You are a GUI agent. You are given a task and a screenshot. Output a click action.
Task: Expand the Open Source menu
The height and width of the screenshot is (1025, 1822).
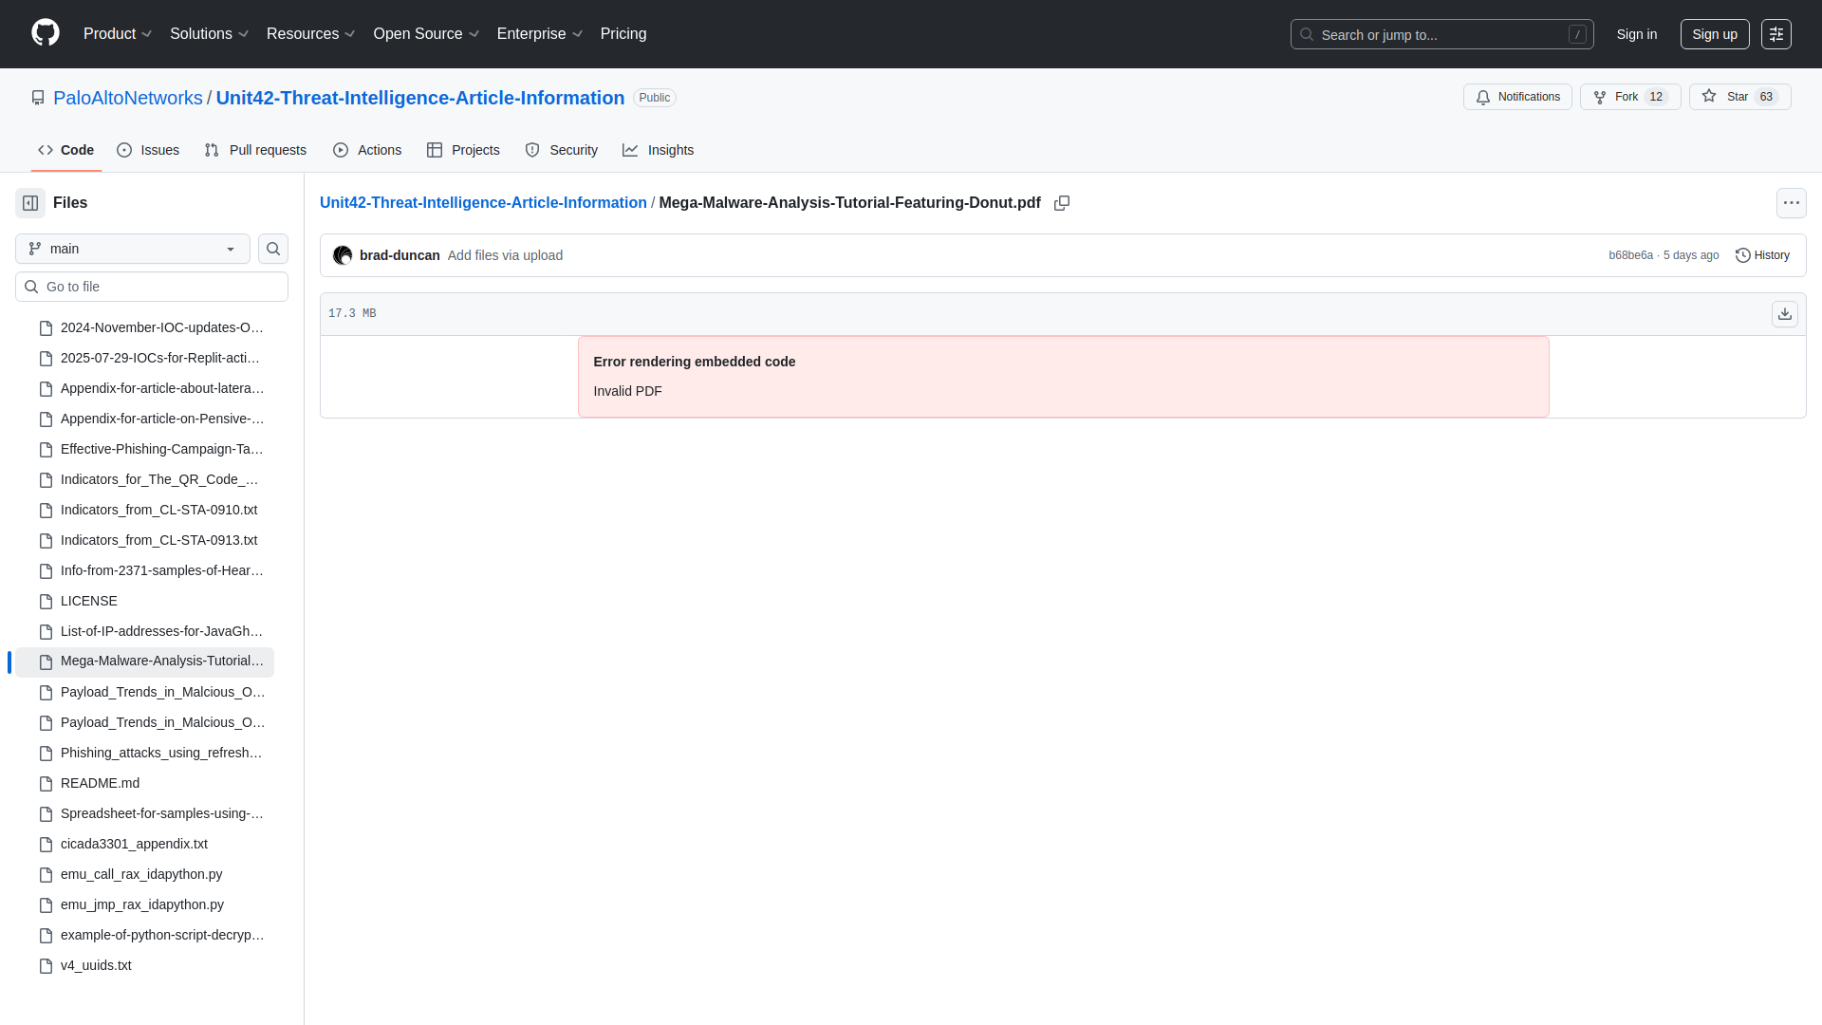pyautogui.click(x=426, y=34)
